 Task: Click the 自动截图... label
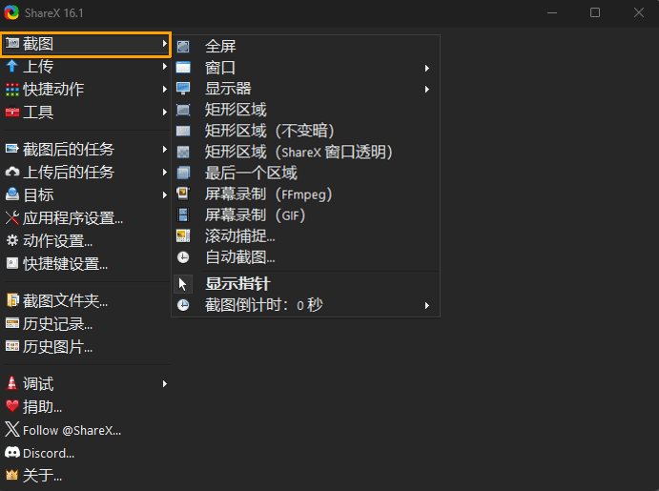[x=240, y=257]
